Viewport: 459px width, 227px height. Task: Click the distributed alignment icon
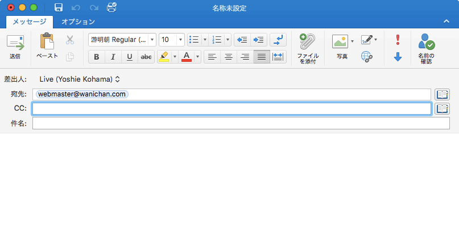coord(278,57)
